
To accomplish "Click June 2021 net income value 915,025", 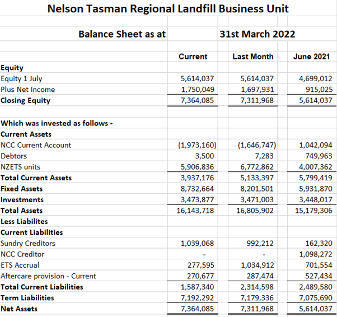I will 319,90.
